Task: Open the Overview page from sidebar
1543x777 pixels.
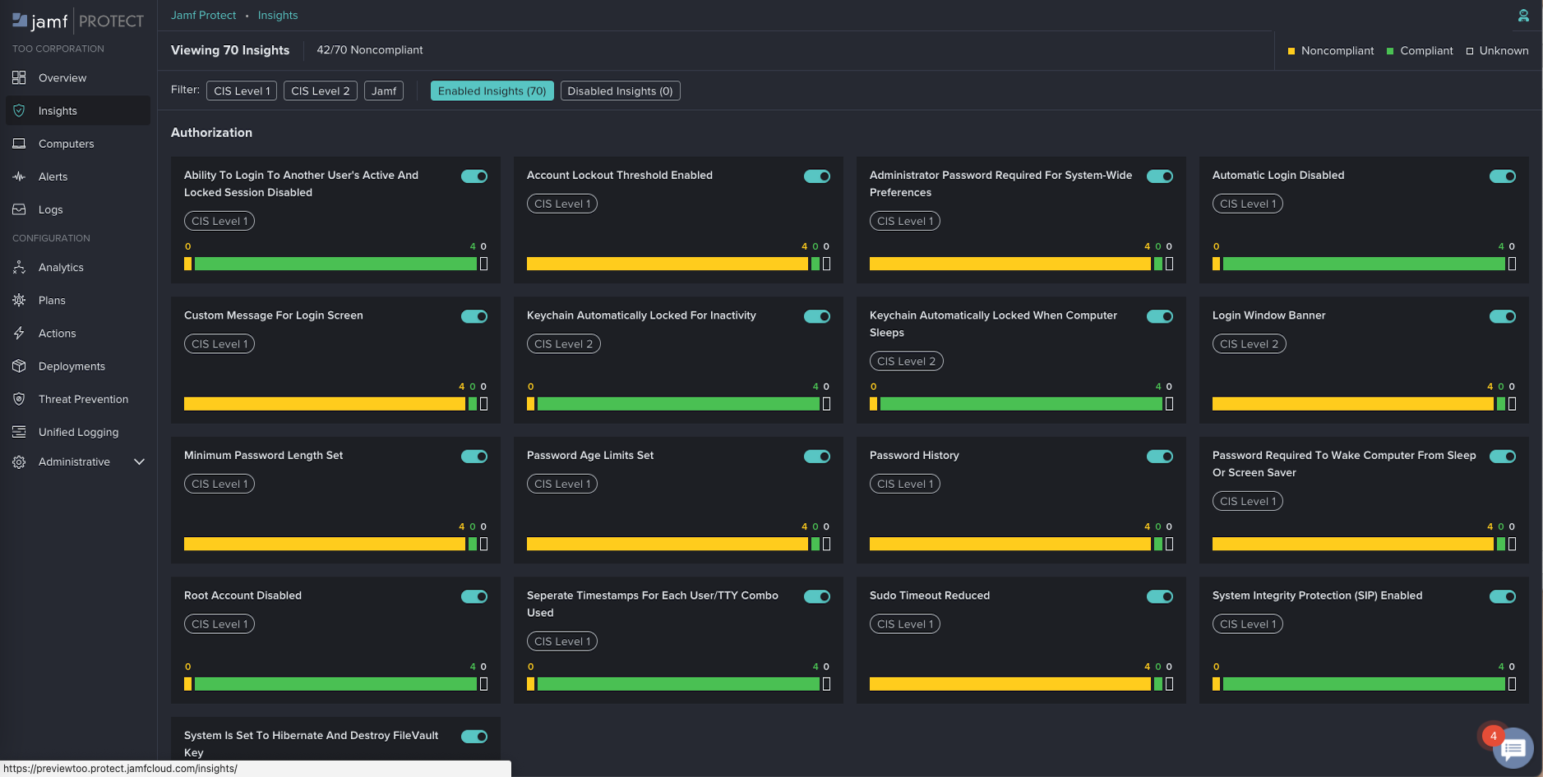Action: (x=78, y=78)
